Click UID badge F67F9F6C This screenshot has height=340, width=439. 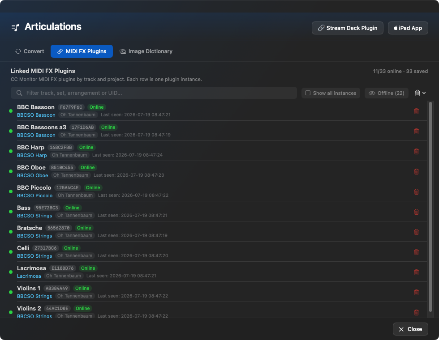point(71,107)
